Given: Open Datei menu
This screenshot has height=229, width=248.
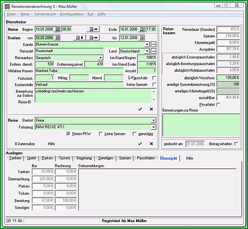Looking at the screenshot, I should click(x=11, y=14).
